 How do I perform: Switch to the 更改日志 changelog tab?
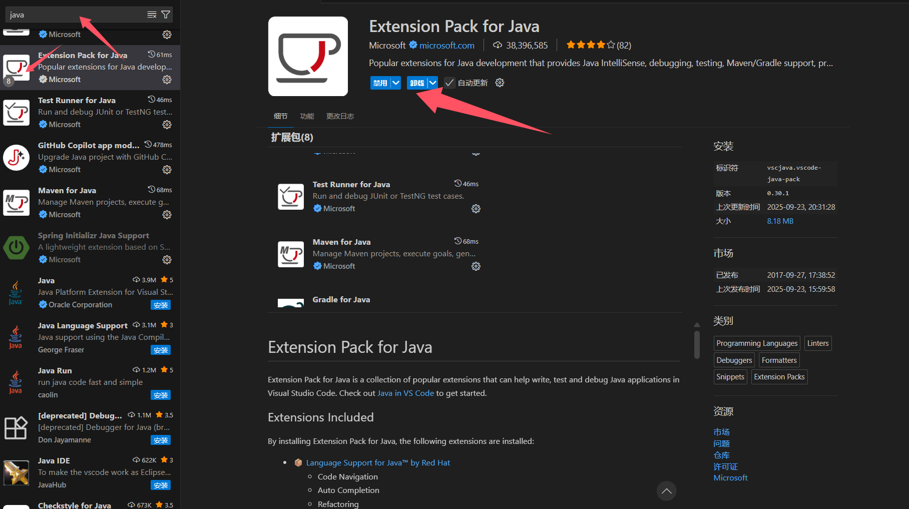tap(340, 116)
